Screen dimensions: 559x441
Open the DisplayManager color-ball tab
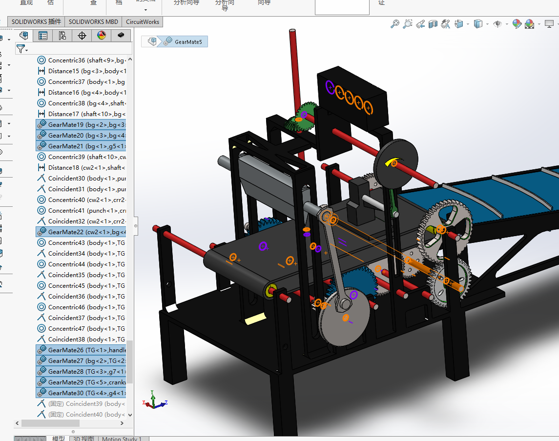[101, 36]
